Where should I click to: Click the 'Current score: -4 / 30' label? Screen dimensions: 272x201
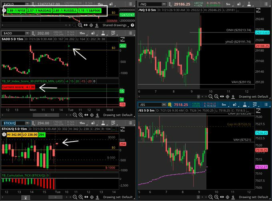(18, 87)
